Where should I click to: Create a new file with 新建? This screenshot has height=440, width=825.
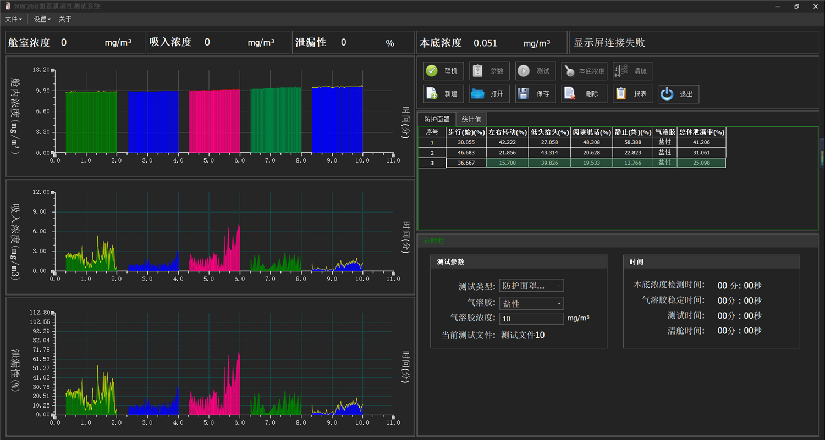[x=444, y=94]
